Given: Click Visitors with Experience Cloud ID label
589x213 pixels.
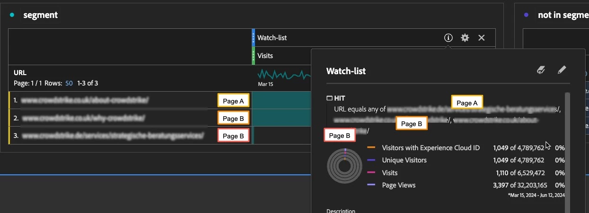Looking at the screenshot, I should (x=431, y=148).
